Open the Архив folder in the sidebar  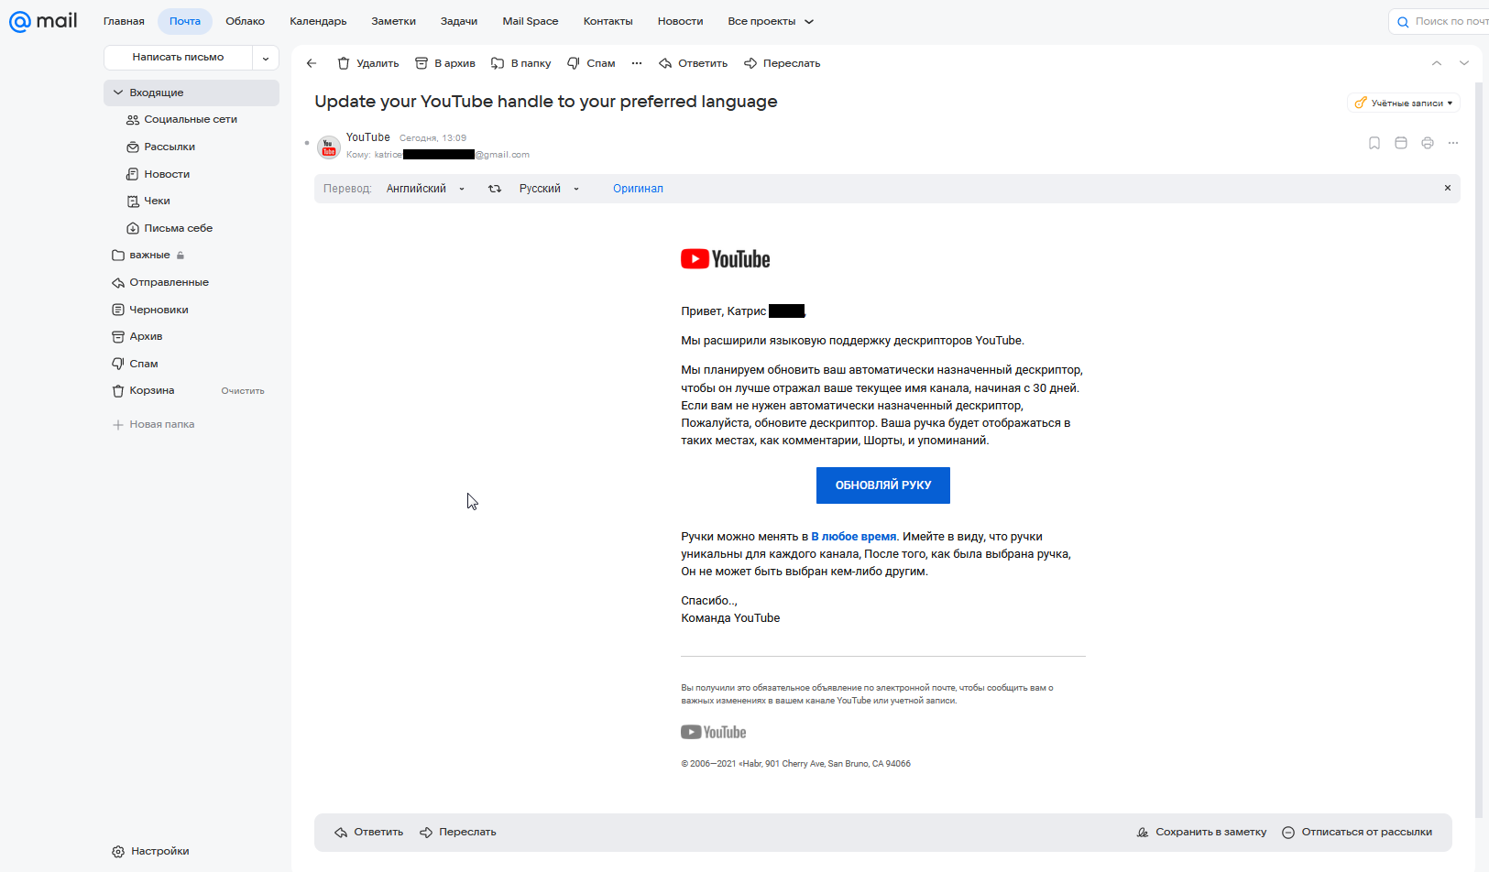point(146,336)
